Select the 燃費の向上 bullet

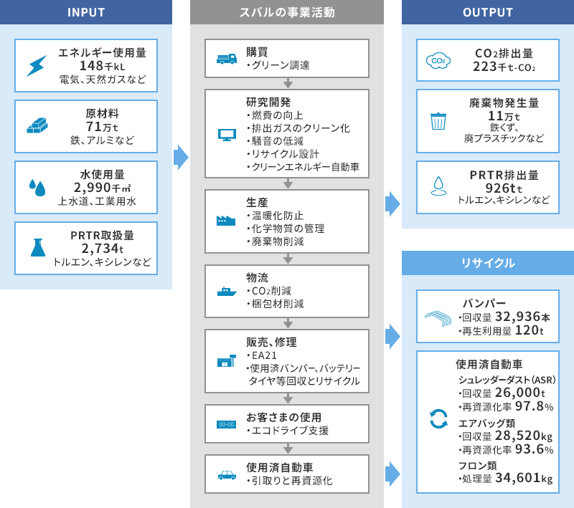[275, 115]
